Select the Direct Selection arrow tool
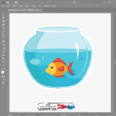Screen dimensions: 116x116 tap(3, 18)
